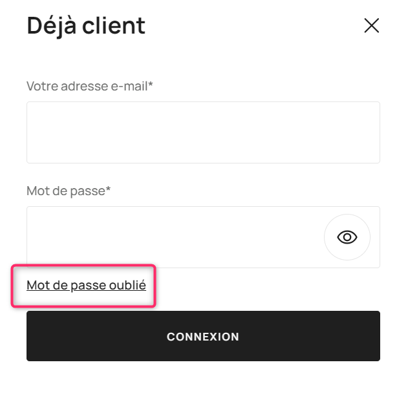Click the circular eye button in the password field
The image size is (419, 400).
click(x=347, y=237)
